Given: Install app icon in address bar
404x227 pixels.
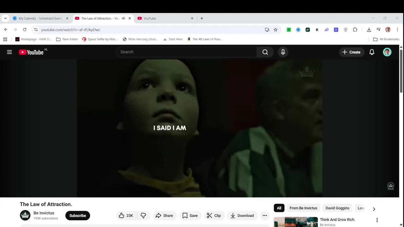Looking at the screenshot, I should tap(267, 30).
